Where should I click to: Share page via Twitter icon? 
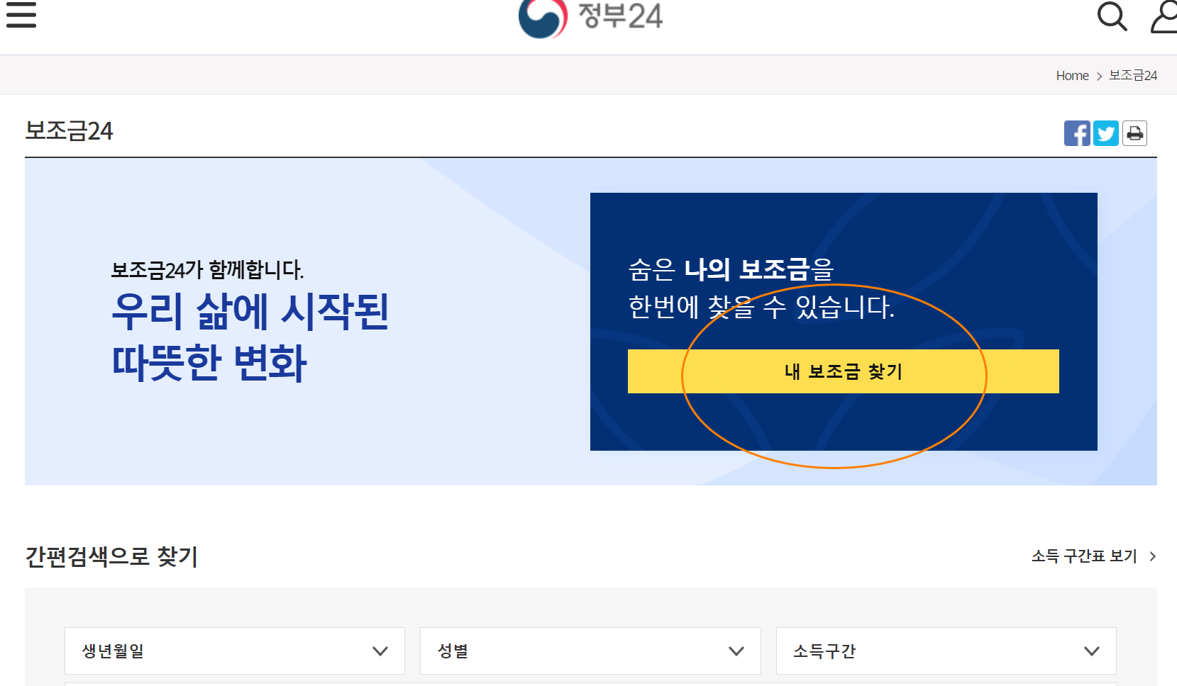1106,133
